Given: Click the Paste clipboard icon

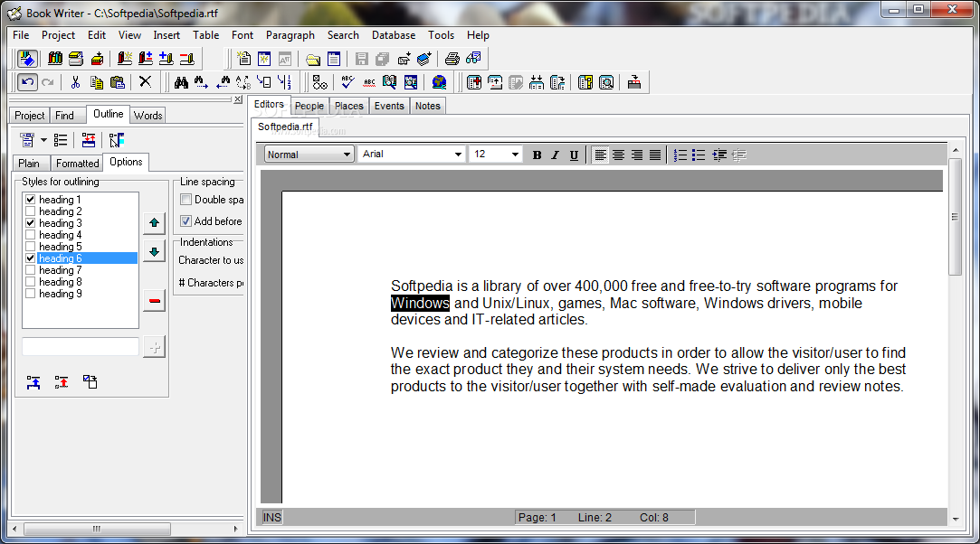Looking at the screenshot, I should (x=118, y=82).
